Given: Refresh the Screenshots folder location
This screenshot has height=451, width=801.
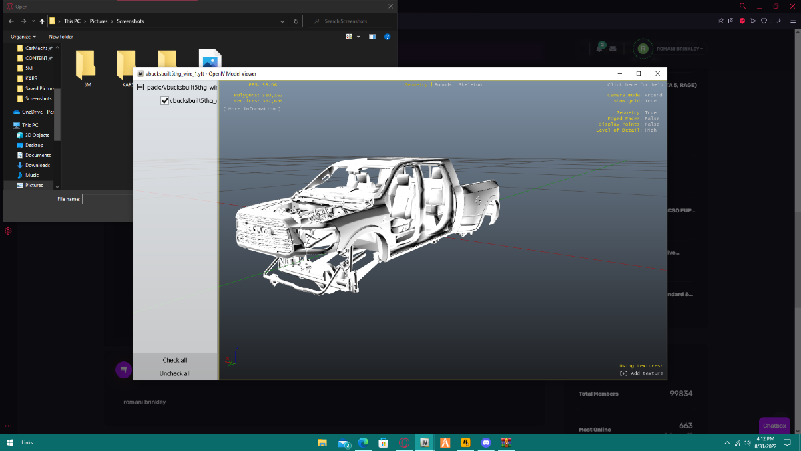Looking at the screenshot, I should pos(296,21).
